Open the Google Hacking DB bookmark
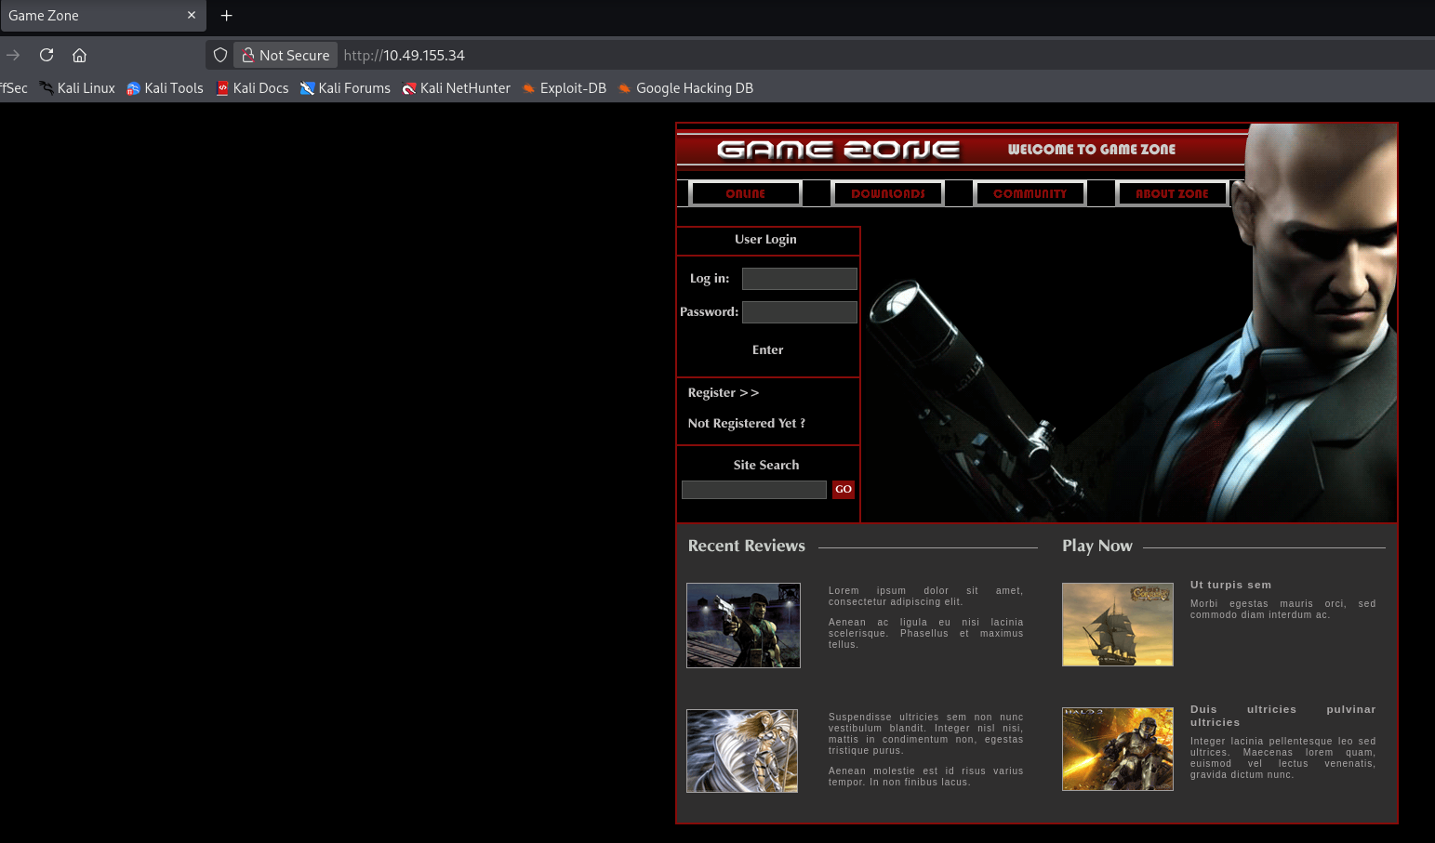This screenshot has height=843, width=1435. coord(685,88)
